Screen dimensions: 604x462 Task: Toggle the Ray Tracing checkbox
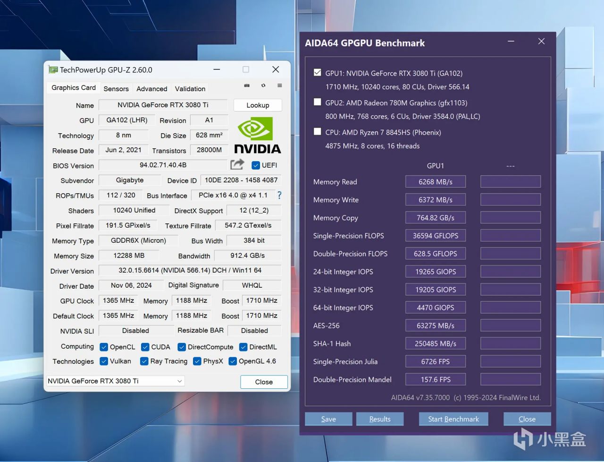coord(144,361)
